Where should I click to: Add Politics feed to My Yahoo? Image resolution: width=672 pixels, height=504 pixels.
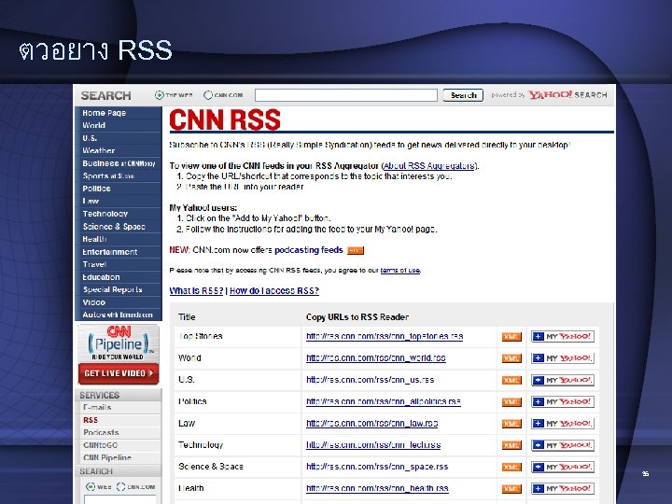(x=563, y=401)
